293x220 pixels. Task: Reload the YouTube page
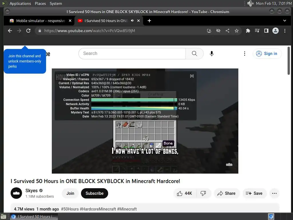tap(28, 31)
